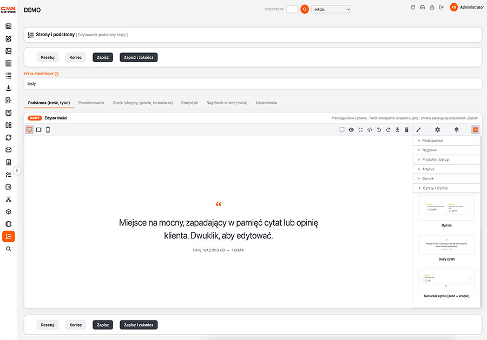Switch to mobile device preview icon
This screenshot has width=487, height=340.
48,130
